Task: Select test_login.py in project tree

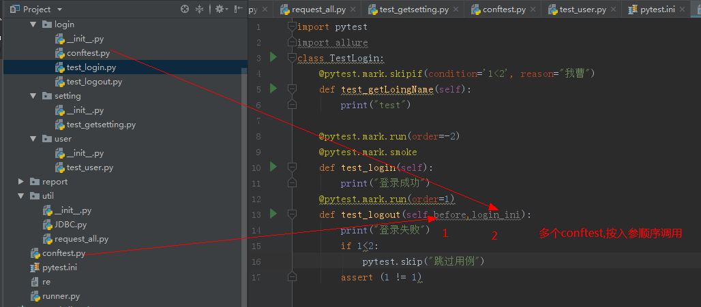Action: pyautogui.click(x=91, y=67)
